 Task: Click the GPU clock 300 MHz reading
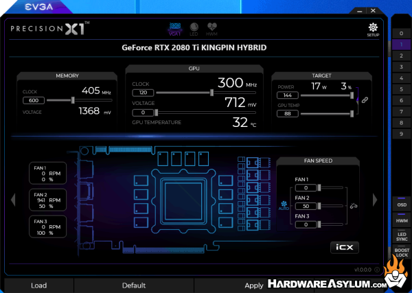tap(238, 83)
